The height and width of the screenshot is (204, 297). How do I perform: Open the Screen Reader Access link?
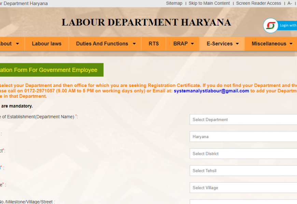click(258, 3)
